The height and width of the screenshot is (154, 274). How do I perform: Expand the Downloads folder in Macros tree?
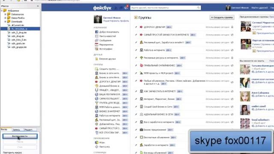tap(5, 22)
